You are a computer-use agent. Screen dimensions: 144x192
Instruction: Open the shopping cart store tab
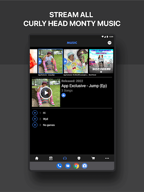[x=93, y=158]
